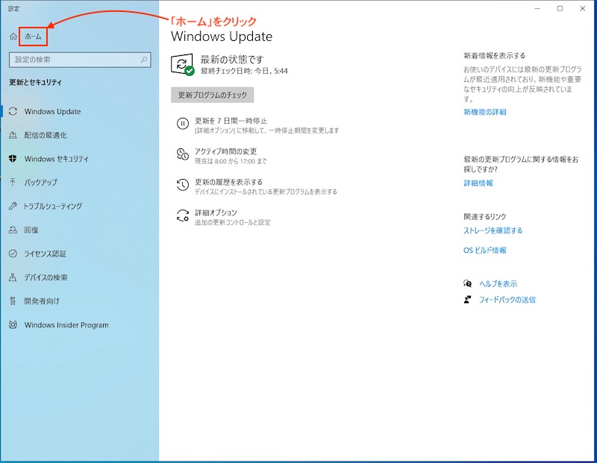
Task: Click the ヘルプを表示 link
Action: pyautogui.click(x=498, y=284)
